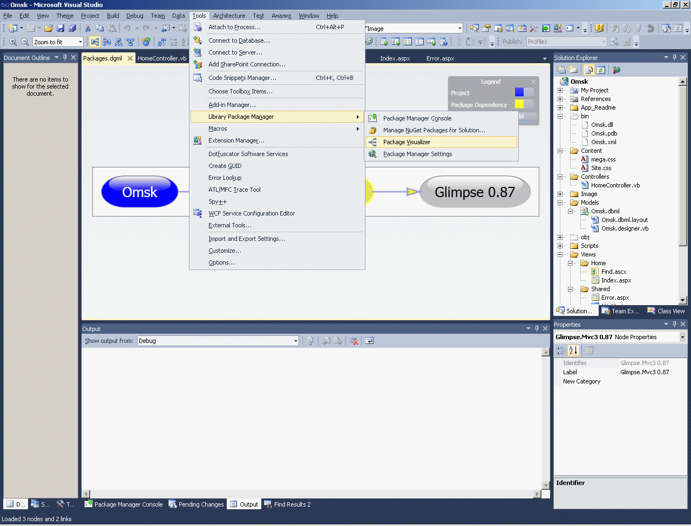Choose Package Manager Console from the submenu

coord(441,118)
